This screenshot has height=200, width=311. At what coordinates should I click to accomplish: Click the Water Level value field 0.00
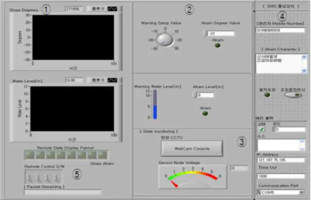coord(74,80)
